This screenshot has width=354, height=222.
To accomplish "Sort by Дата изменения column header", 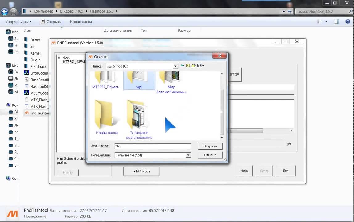I will pyautogui.click(x=118, y=31).
